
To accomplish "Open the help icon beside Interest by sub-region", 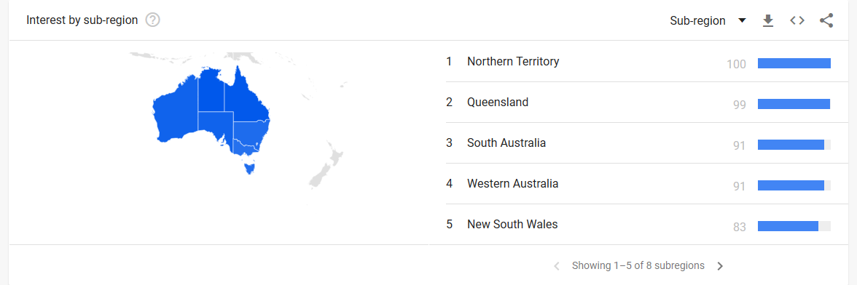I will 153,20.
